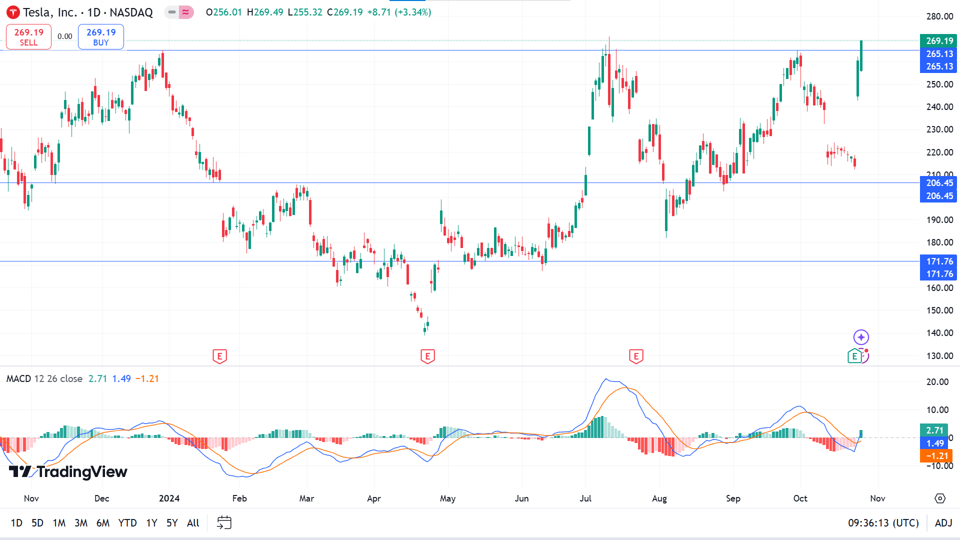Click the Oct label on the time axis
Viewport: 960px width, 540px height.
tap(800, 498)
